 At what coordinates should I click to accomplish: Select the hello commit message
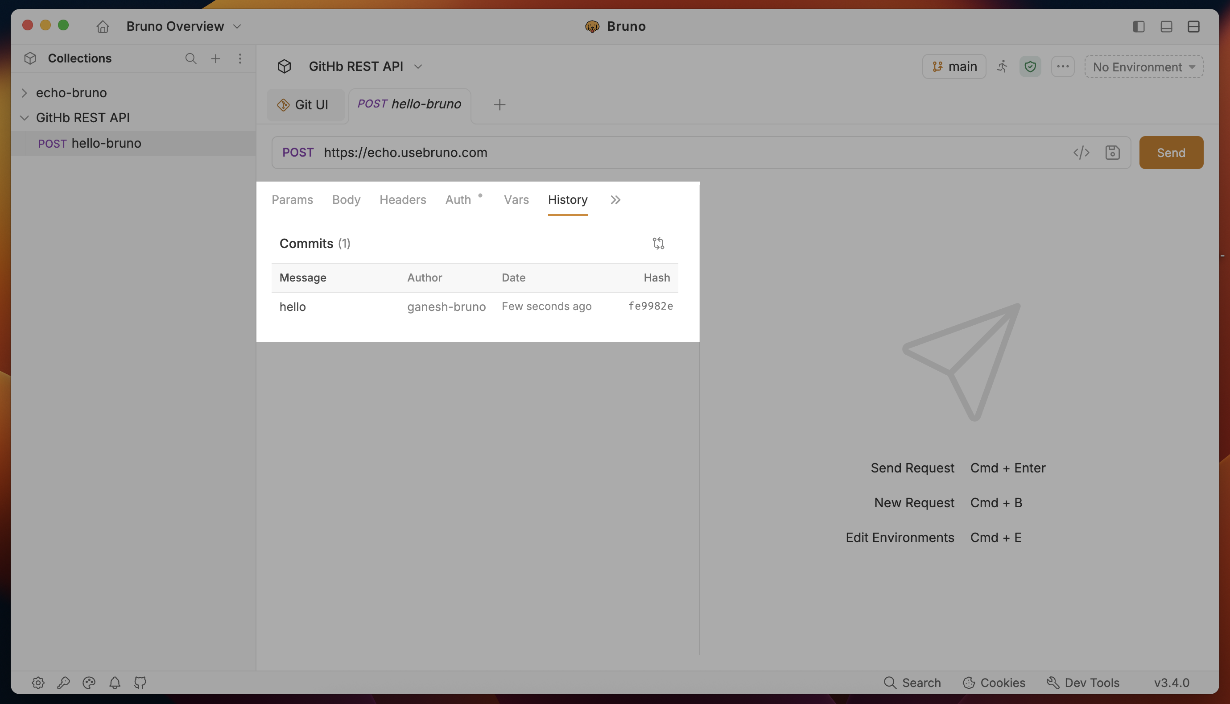point(293,306)
